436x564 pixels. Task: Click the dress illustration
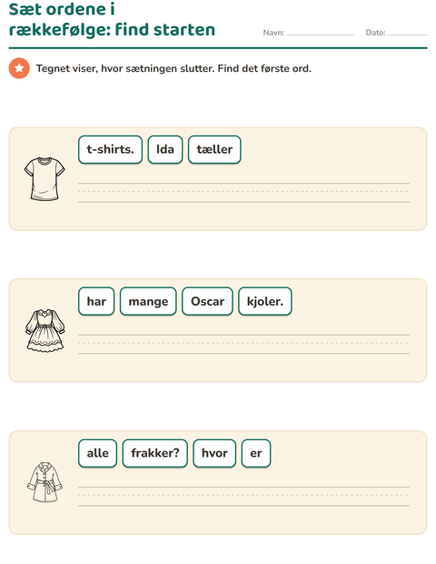coord(45,330)
